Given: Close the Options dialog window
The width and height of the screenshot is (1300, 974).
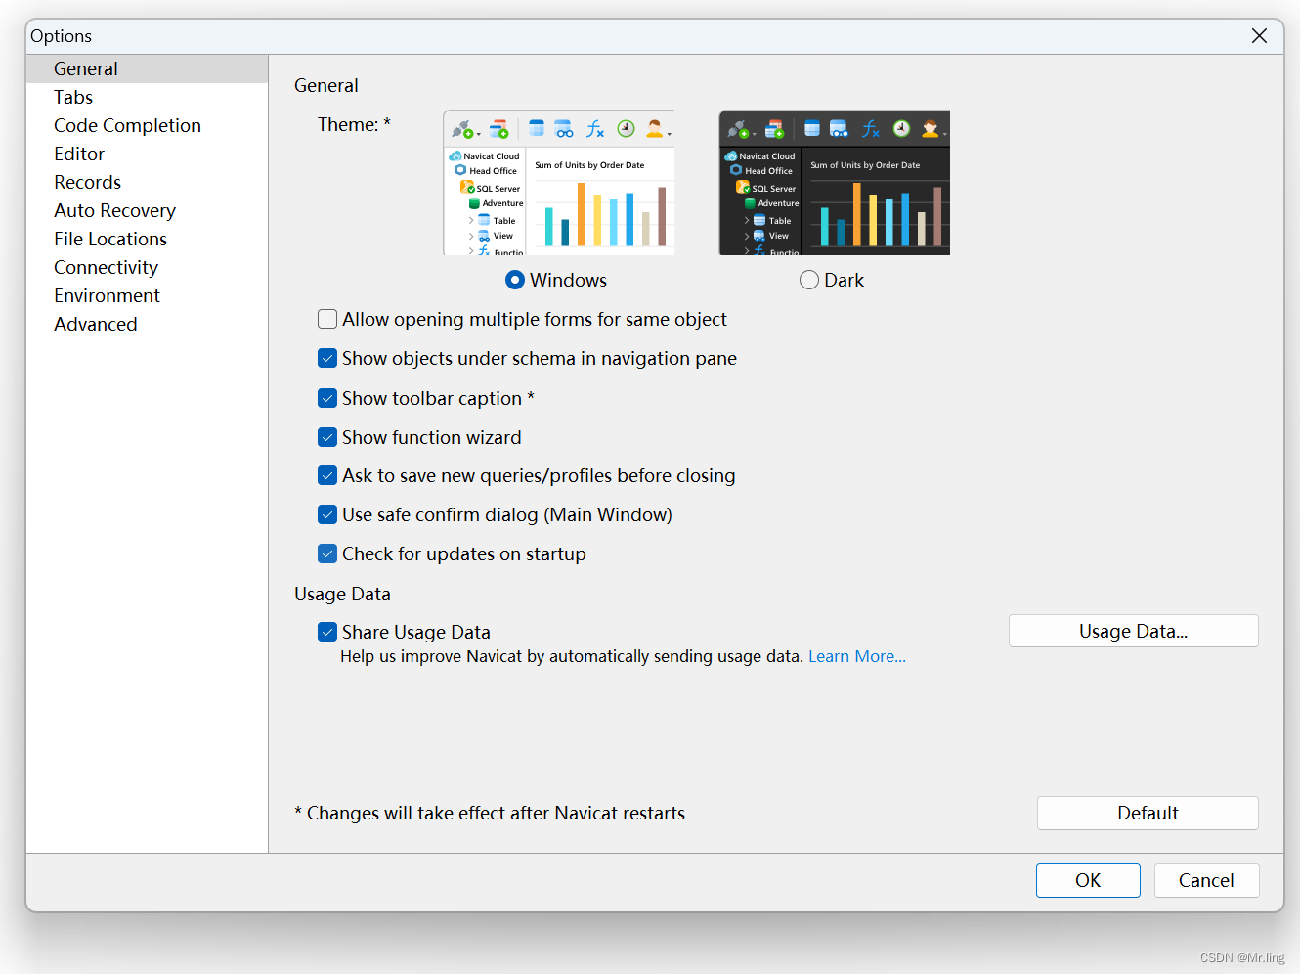Looking at the screenshot, I should 1259,36.
